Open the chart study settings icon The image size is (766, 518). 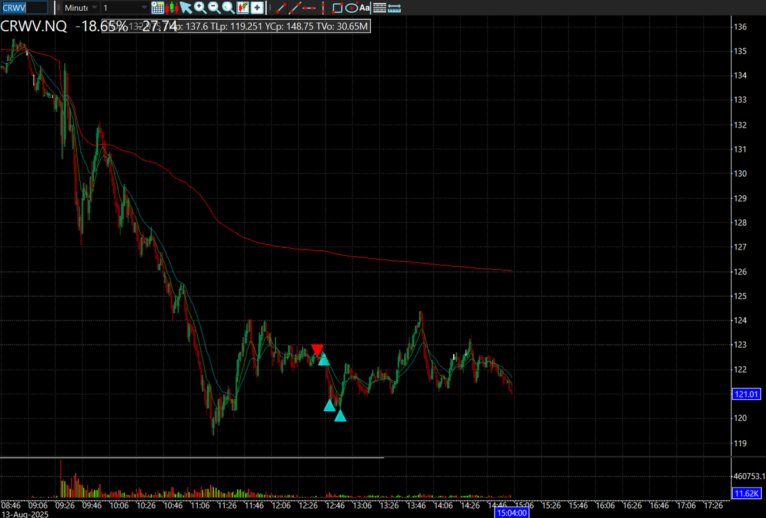tap(243, 8)
